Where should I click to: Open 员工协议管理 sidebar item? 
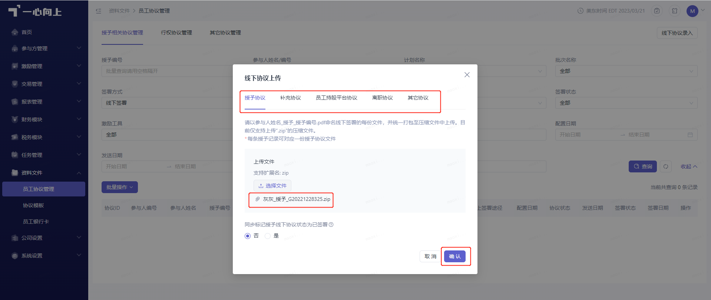tap(44, 189)
